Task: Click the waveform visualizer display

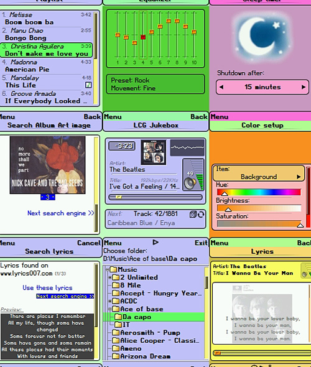Action: [187, 147]
